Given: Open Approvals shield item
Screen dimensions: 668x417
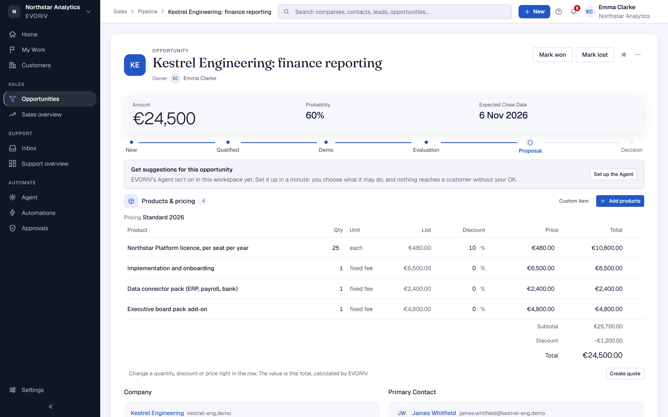Looking at the screenshot, I should coord(50,228).
